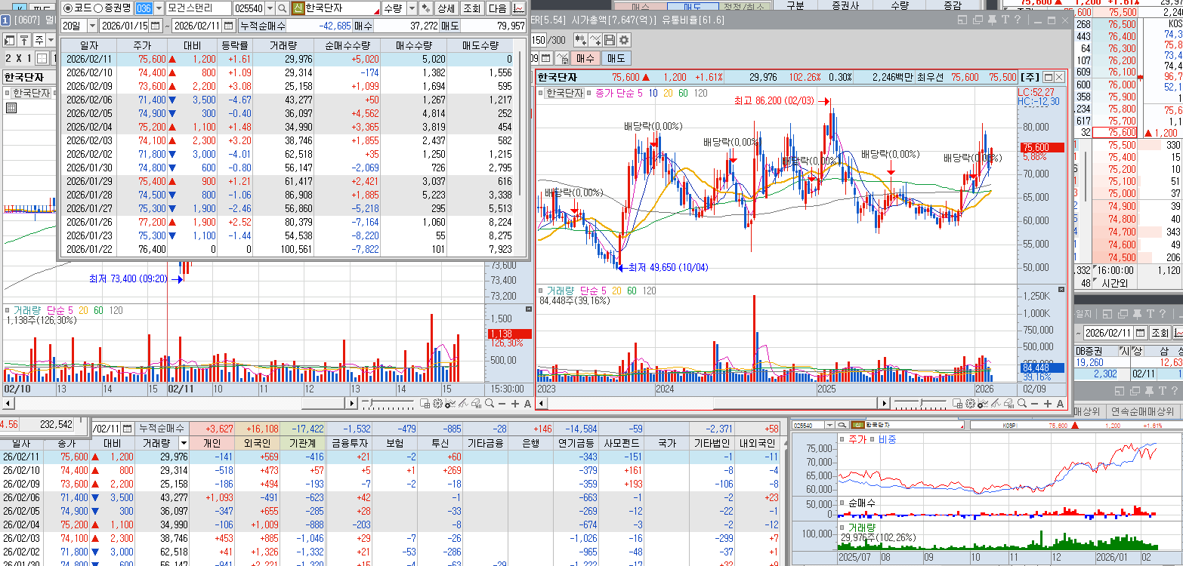Click the chart icon next to 다음 button
Screen dimensions: 1183x566
pyautogui.click(x=519, y=8)
